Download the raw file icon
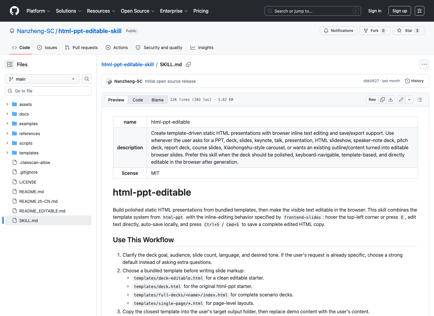The height and width of the screenshot is (316, 434). pos(391,100)
